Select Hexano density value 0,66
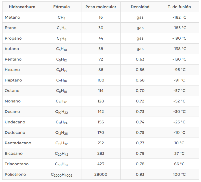201x182 pixels. pos(140,70)
